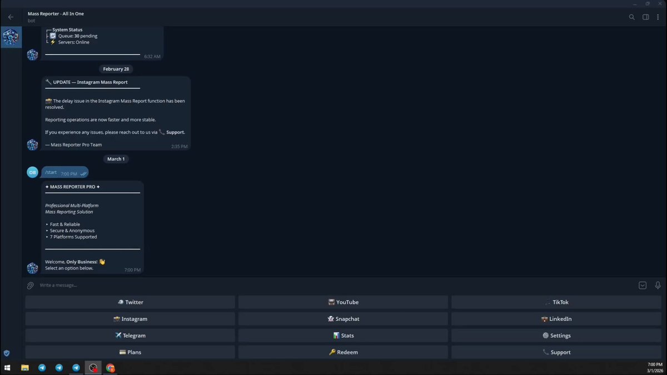
Task: Open the Windows Start menu
Action: click(8, 368)
